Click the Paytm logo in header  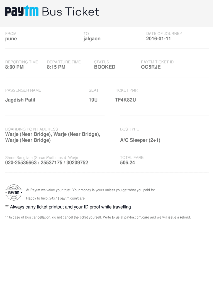(22, 12)
